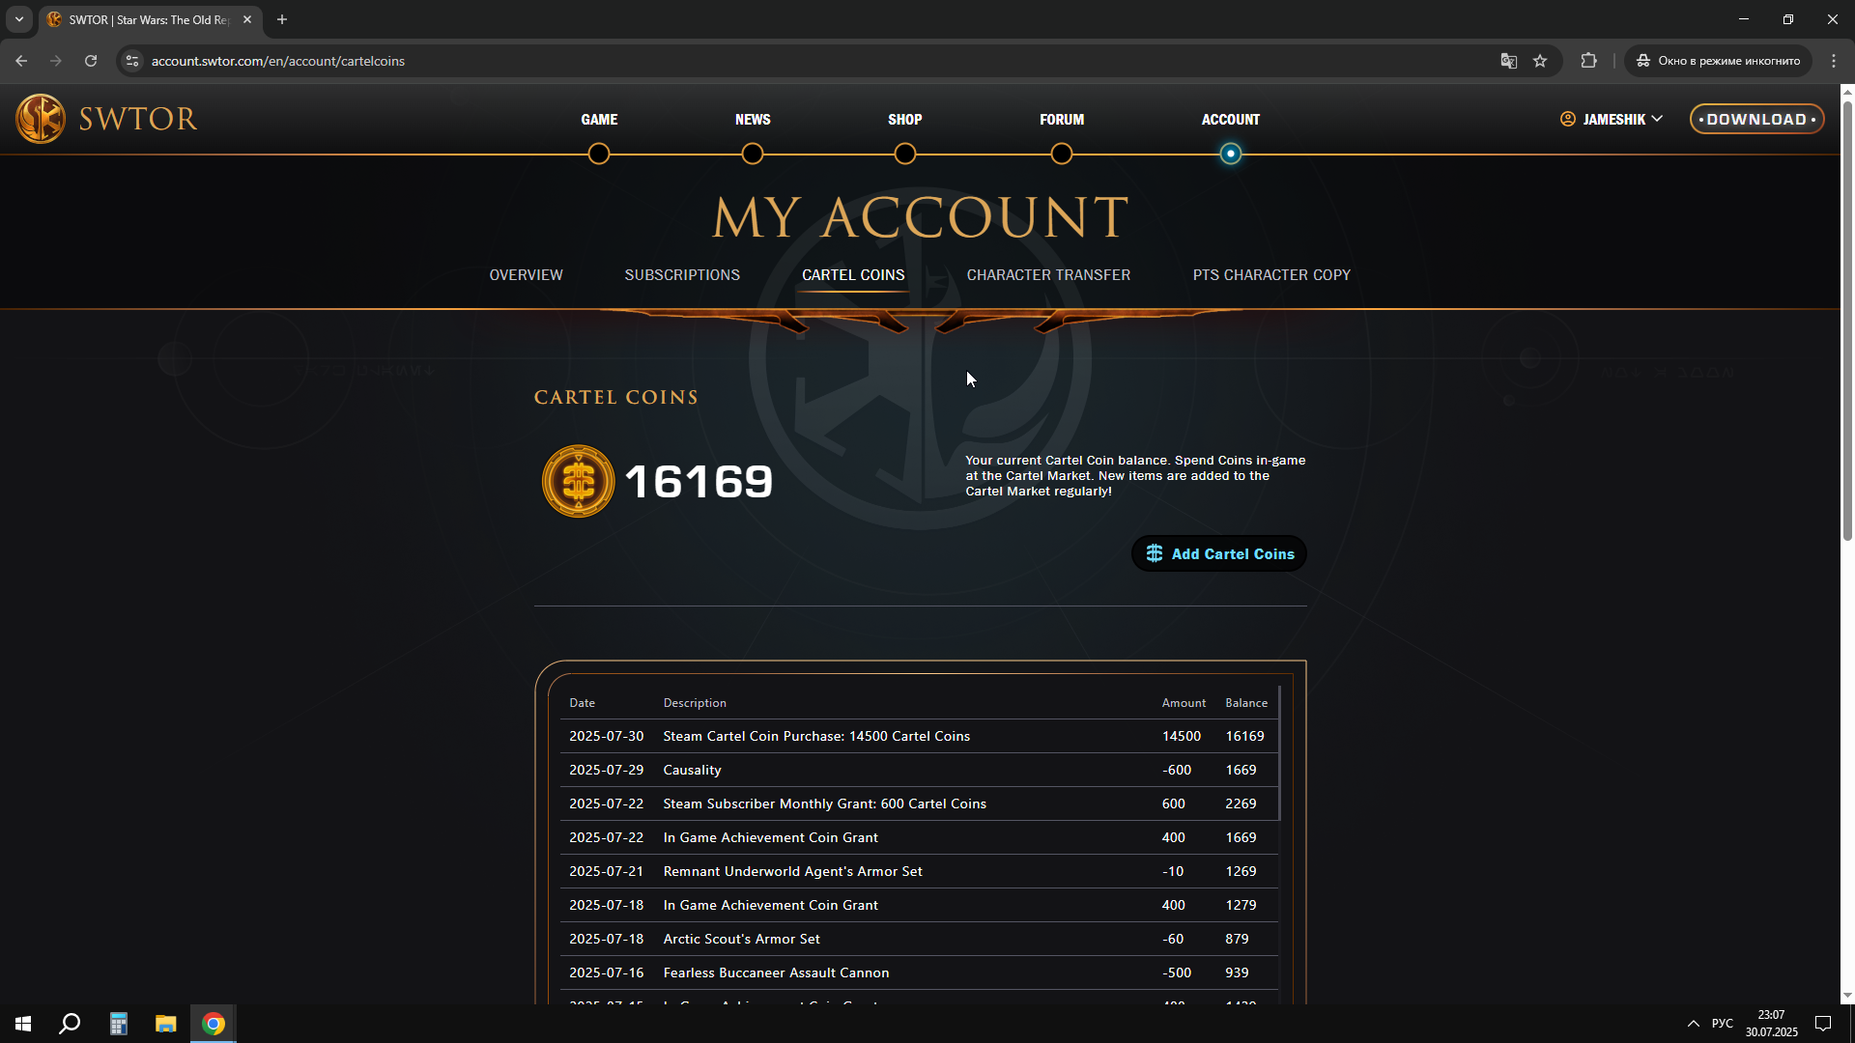Click the Download button
Screen dimensions: 1855x1043
(x=1756, y=119)
